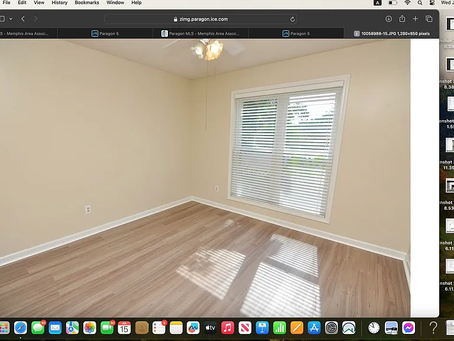This screenshot has height=341, width=454.
Task: Open the File menu
Action: pyautogui.click(x=7, y=2)
